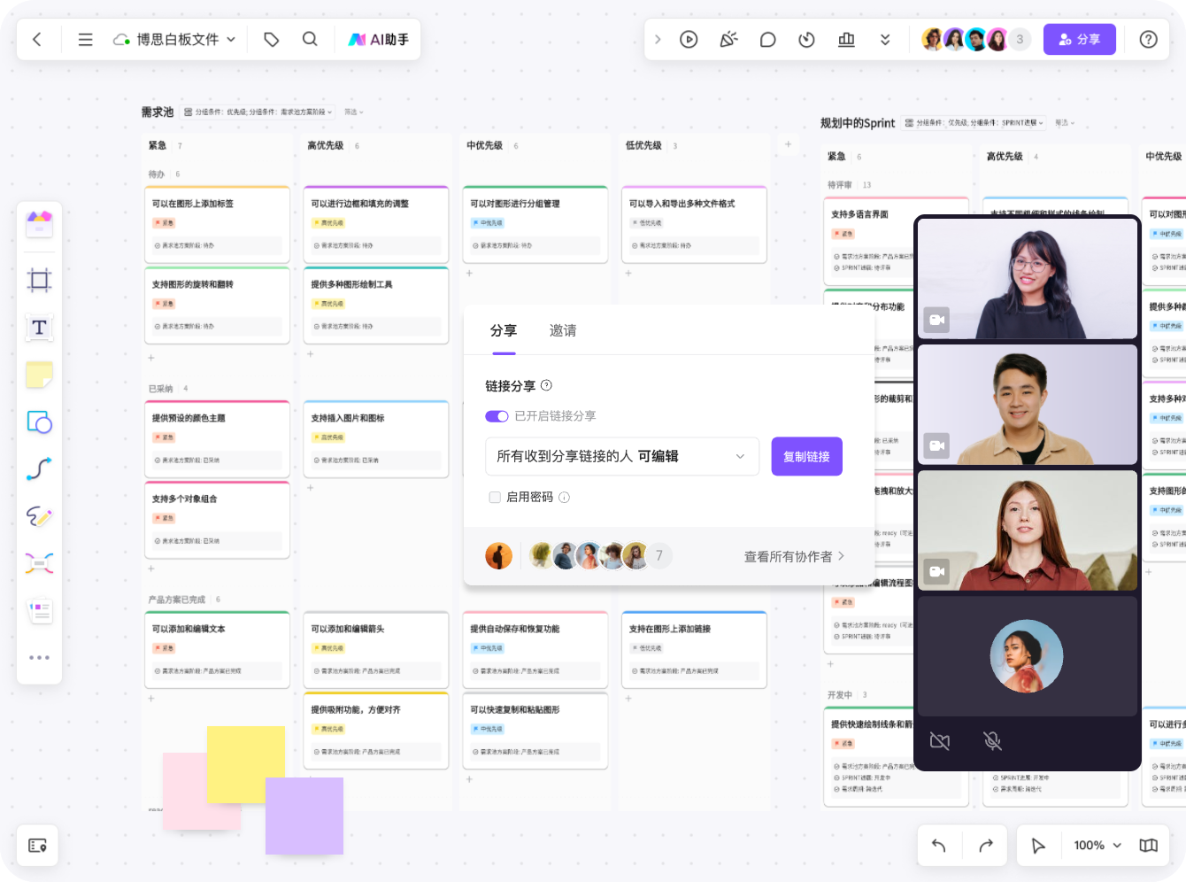Select the pen drawing tool
Screen dimensions: 1186x882
[x=39, y=515]
